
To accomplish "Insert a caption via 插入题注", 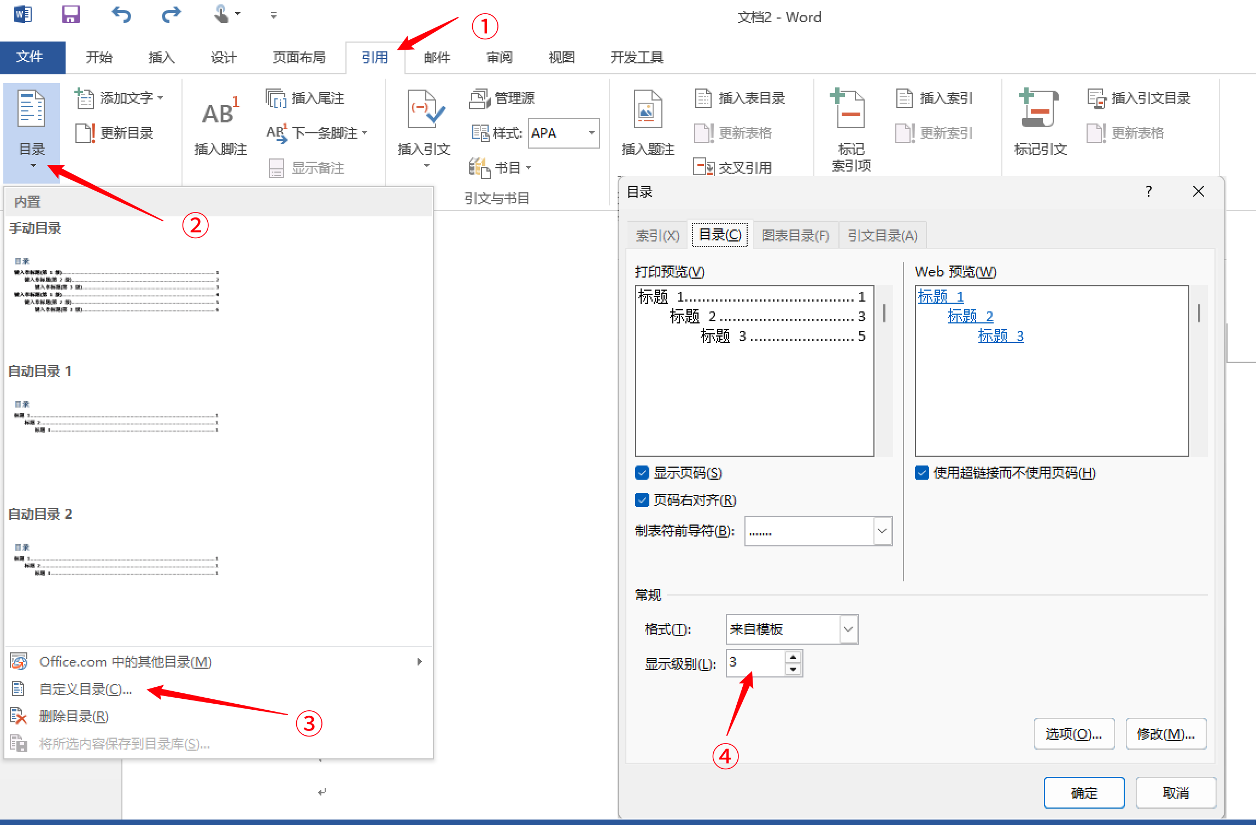I will pyautogui.click(x=647, y=126).
